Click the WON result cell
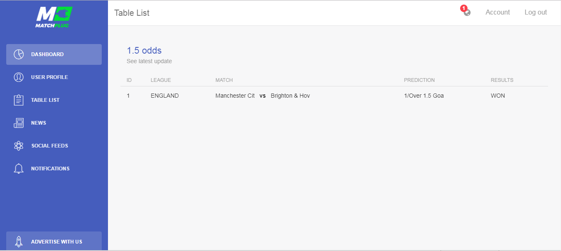This screenshot has height=251, width=561. 498,96
